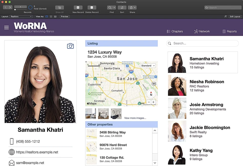Click the Listing section header
The height and width of the screenshot is (166, 243).
[121, 43]
